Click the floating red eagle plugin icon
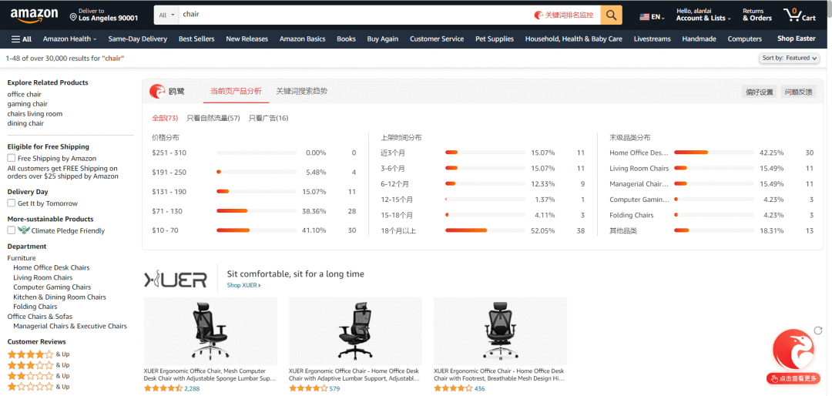 [793, 350]
